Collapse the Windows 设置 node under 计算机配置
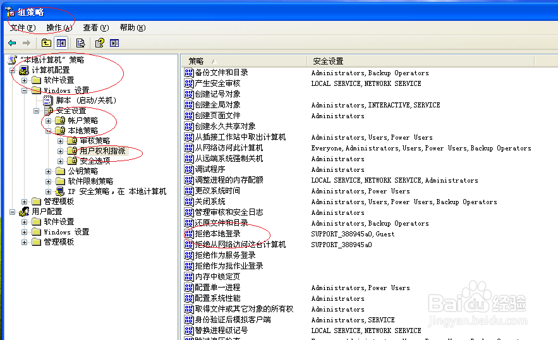Image resolution: width=558 pixels, height=340 pixels. click(24, 90)
